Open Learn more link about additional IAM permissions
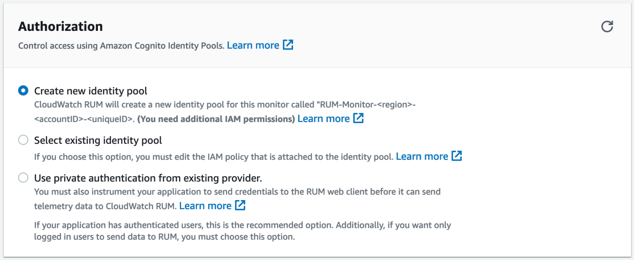634x260 pixels. (323, 118)
